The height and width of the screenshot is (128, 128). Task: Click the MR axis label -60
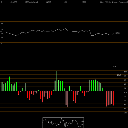click(125, 105)
